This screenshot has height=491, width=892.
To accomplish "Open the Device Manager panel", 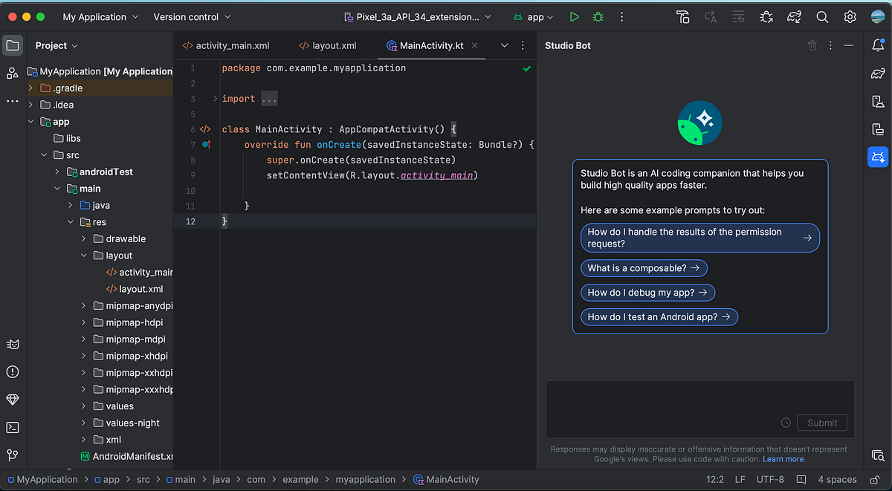I will (x=878, y=100).
